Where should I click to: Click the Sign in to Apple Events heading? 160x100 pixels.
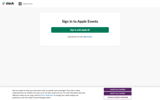pos(80,21)
